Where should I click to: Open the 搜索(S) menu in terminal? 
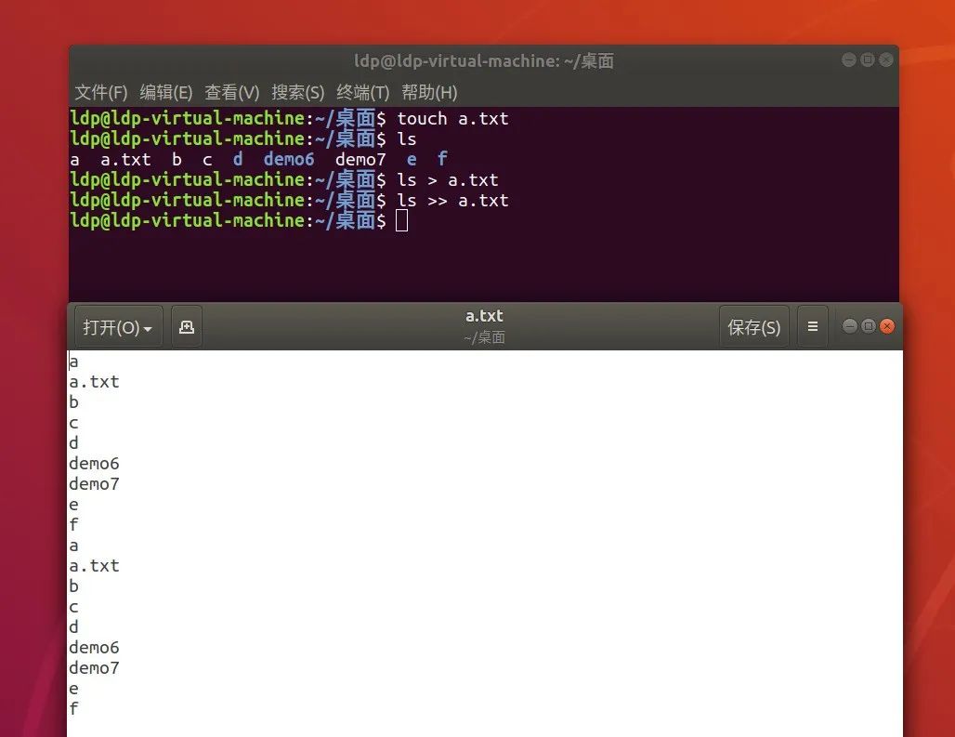(297, 93)
